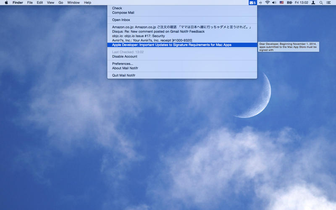This screenshot has height=210, width=336.
Task: Open the Apple Developer signature requirements email
Action: 171,45
